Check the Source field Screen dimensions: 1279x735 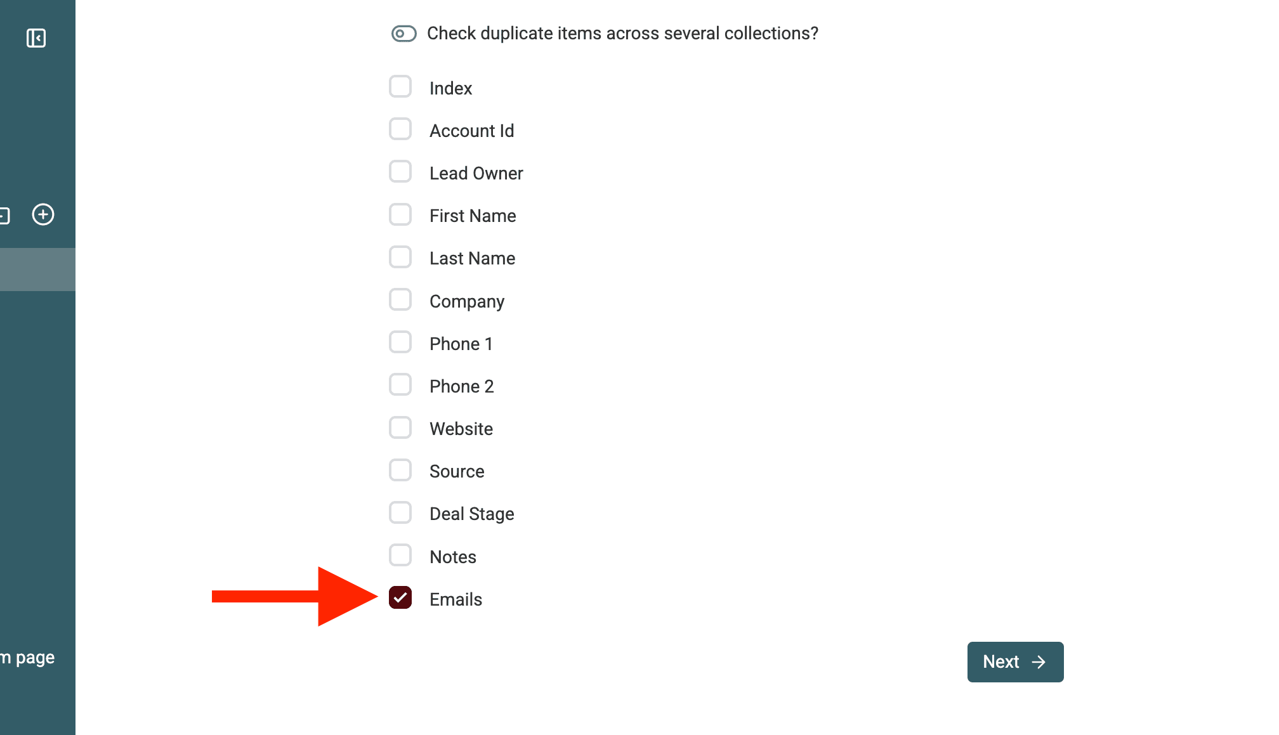[400, 470]
